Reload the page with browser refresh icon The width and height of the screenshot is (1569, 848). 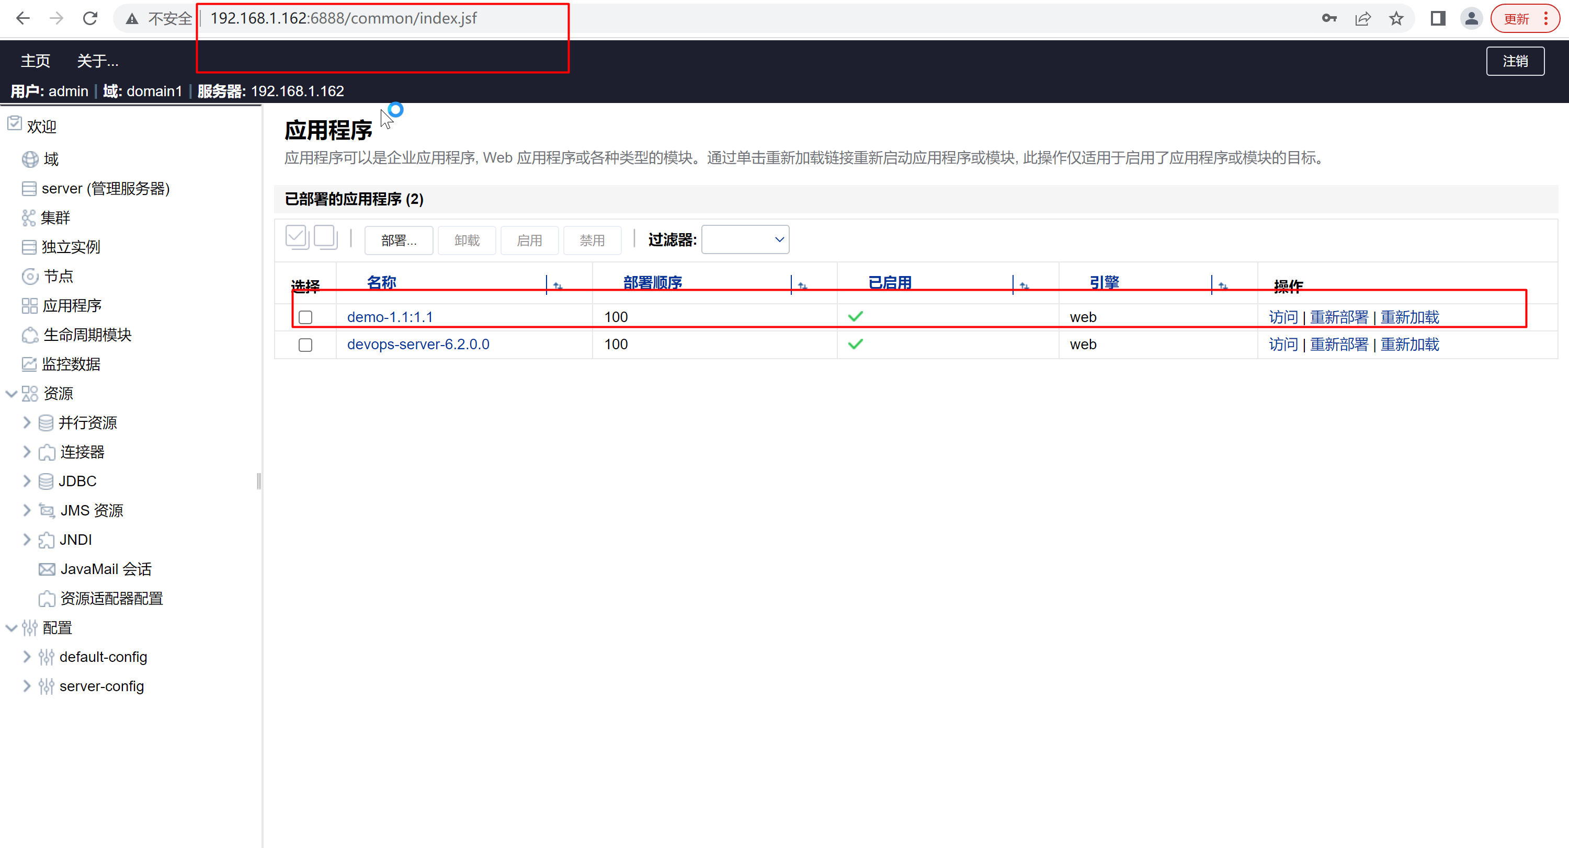point(90,19)
